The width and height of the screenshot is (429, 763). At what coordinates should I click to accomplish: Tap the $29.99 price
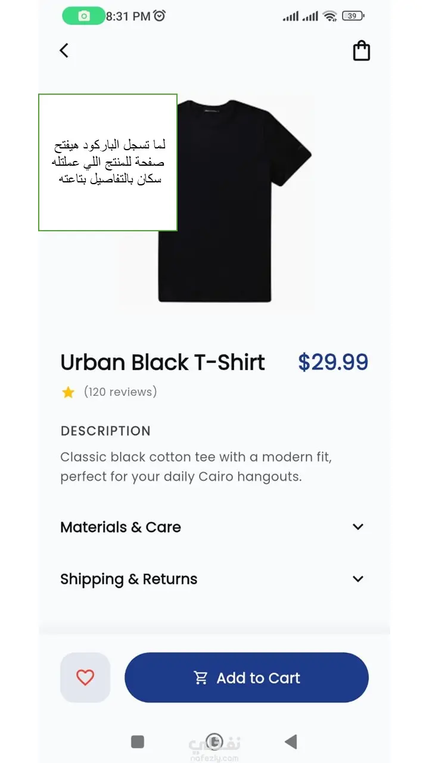(x=333, y=362)
